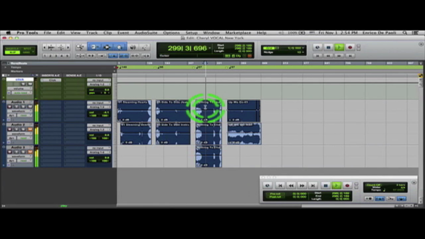
Task: Select the Pencil tool
Action: click(x=145, y=47)
